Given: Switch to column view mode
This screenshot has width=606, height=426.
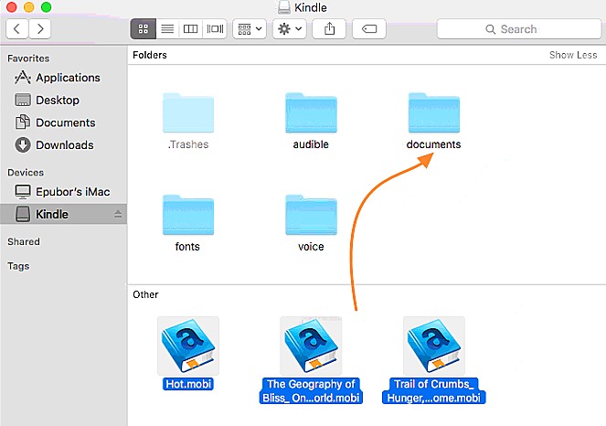Looking at the screenshot, I should [190, 29].
